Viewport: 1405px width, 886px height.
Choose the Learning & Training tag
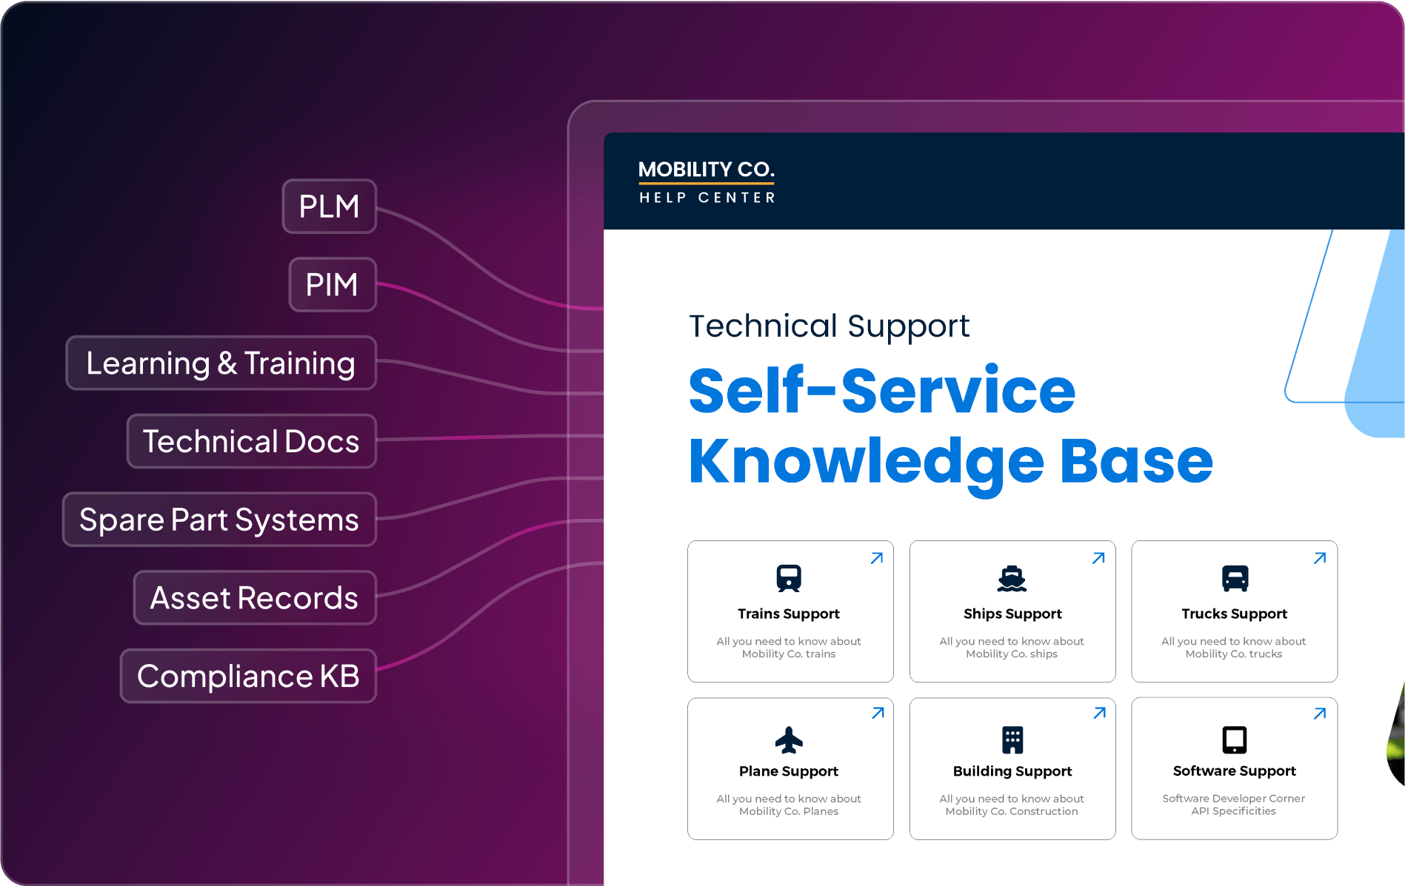coord(221,363)
